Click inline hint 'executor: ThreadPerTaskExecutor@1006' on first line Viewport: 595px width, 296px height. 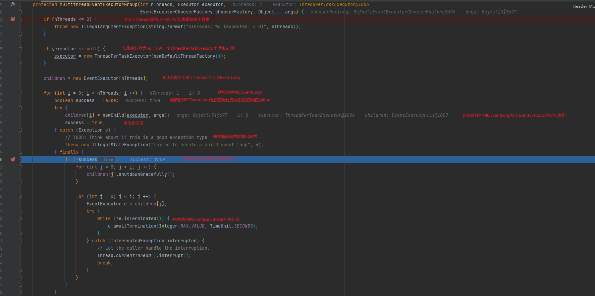[320, 4]
